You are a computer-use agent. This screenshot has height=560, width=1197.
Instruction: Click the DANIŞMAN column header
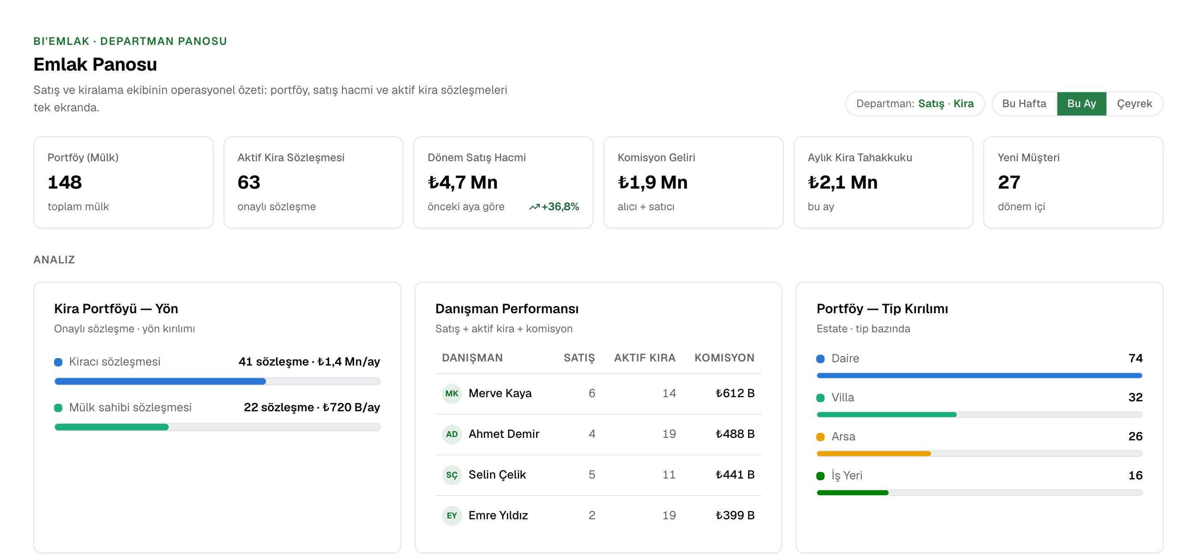[x=472, y=358]
